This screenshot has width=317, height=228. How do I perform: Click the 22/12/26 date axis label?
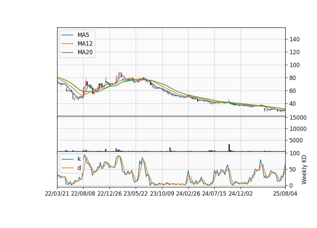tap(110, 194)
